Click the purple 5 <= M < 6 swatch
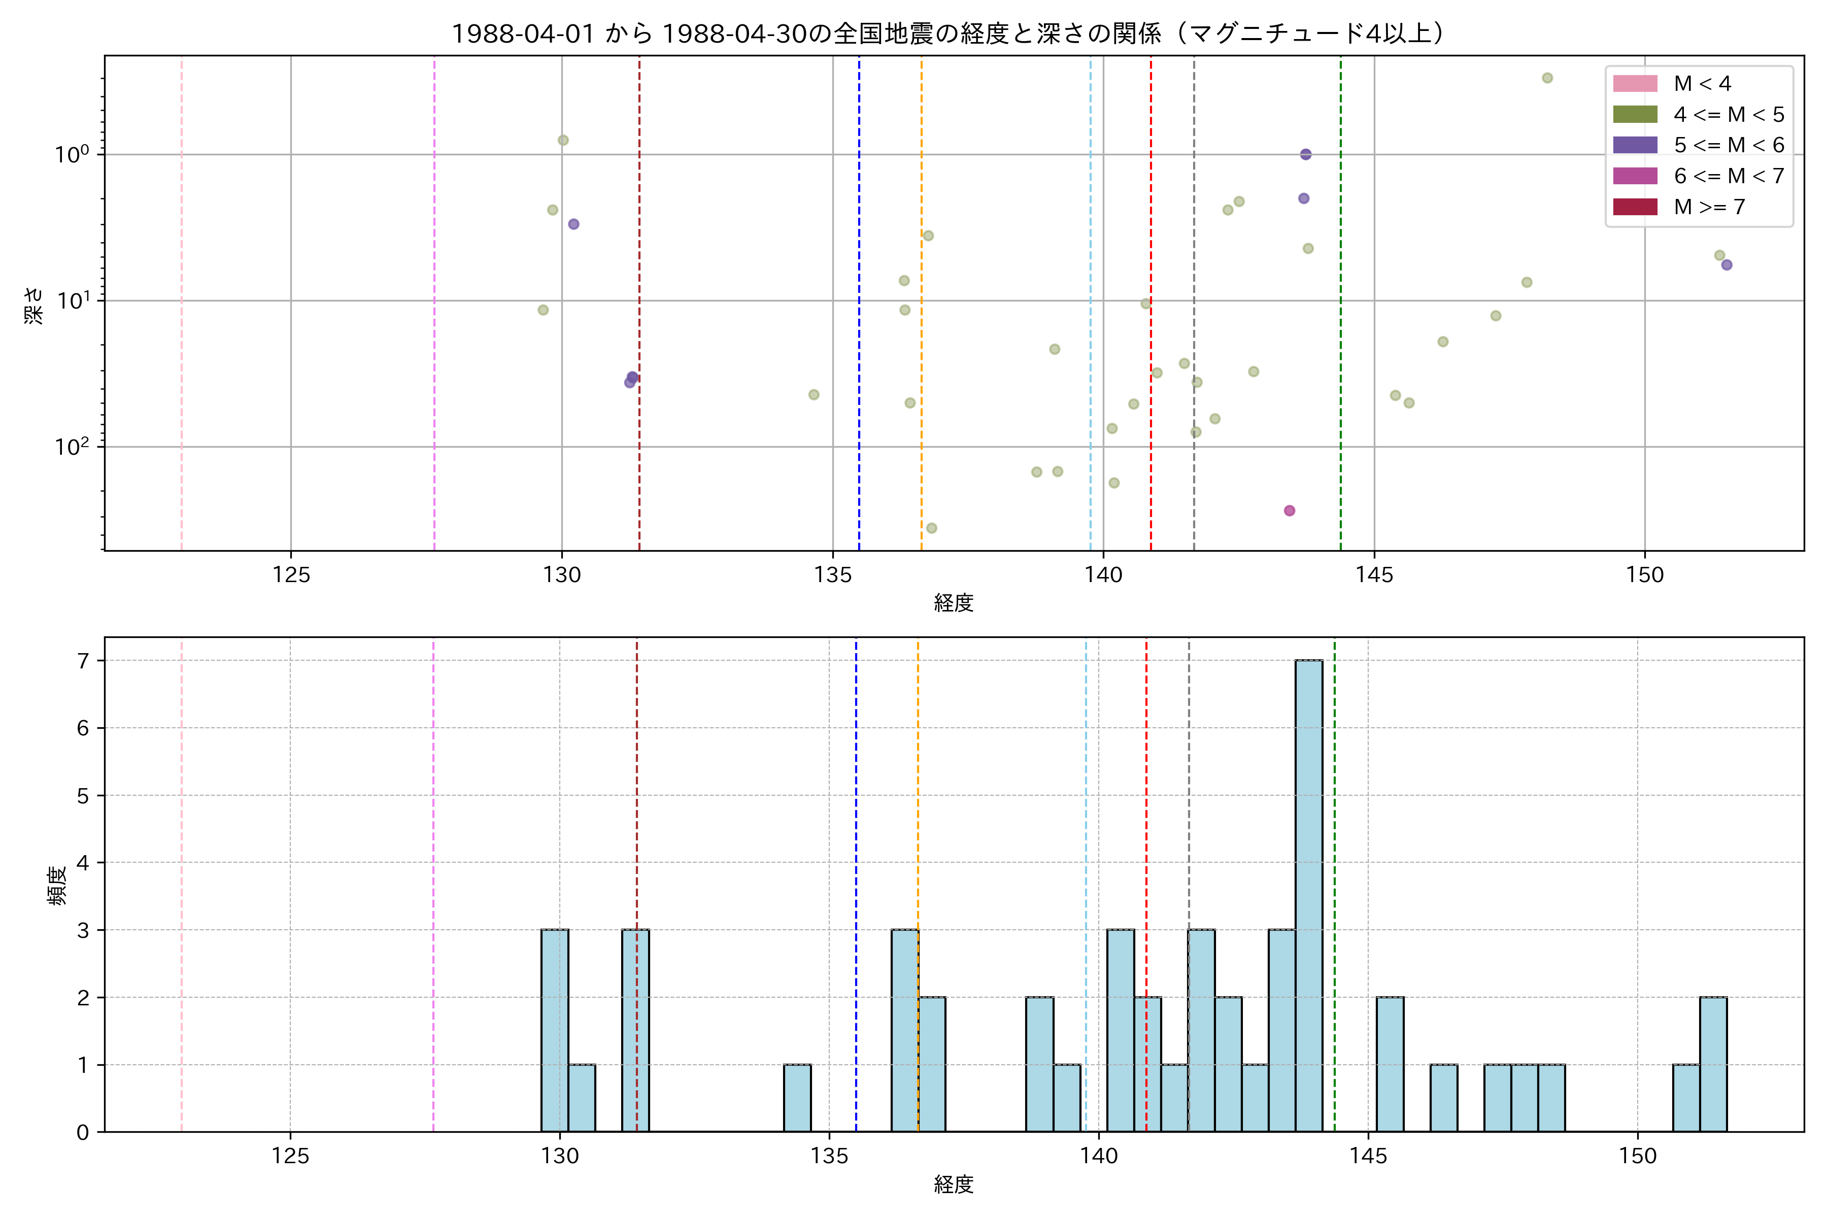The image size is (1827, 1218). pyautogui.click(x=1634, y=145)
